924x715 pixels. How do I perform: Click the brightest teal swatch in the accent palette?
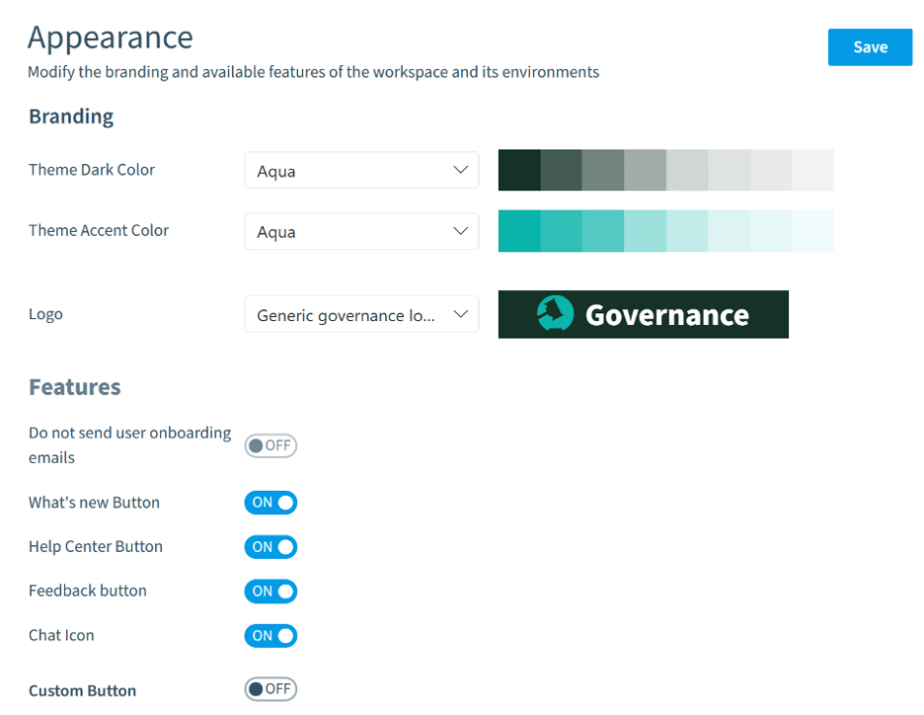(x=520, y=231)
